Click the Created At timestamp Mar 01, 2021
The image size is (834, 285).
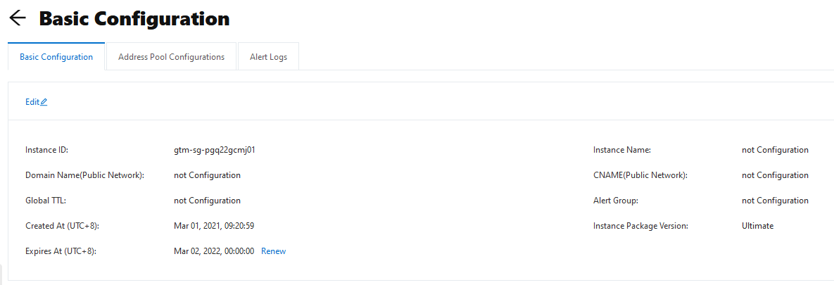tap(214, 226)
